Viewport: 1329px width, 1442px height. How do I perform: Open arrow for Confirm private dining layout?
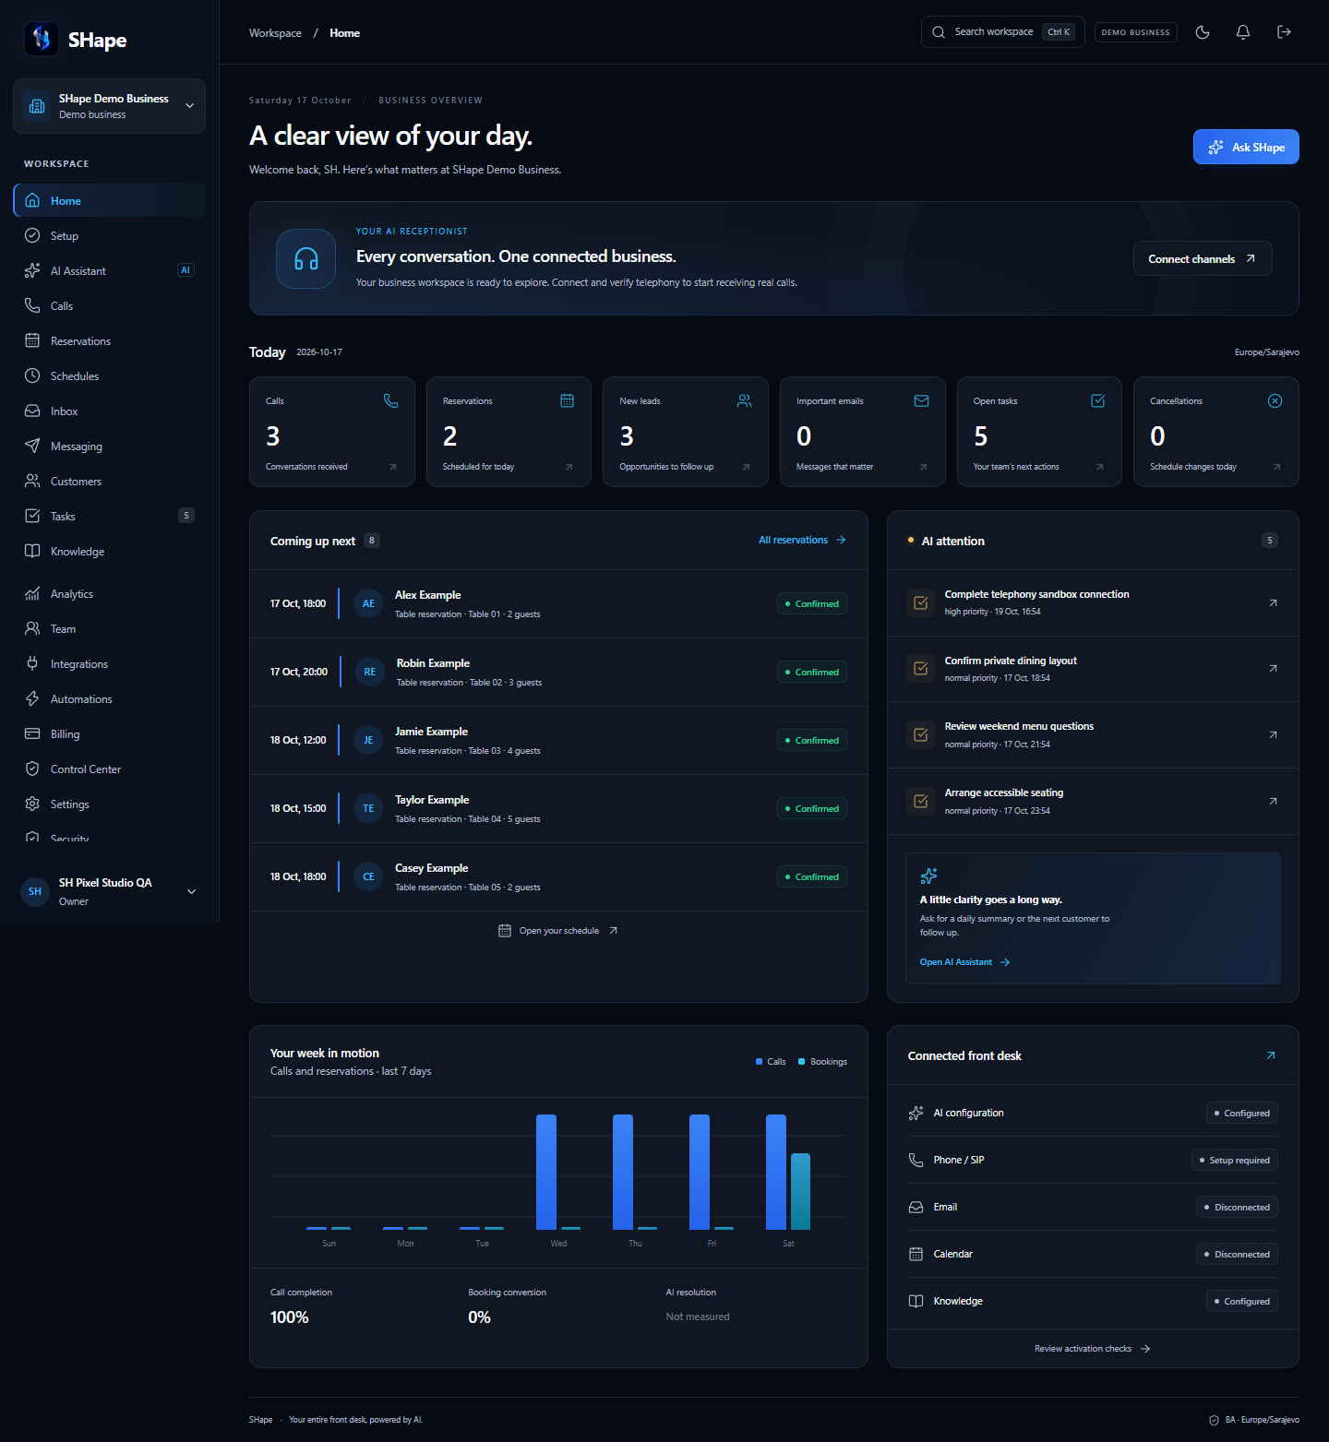[1273, 669]
